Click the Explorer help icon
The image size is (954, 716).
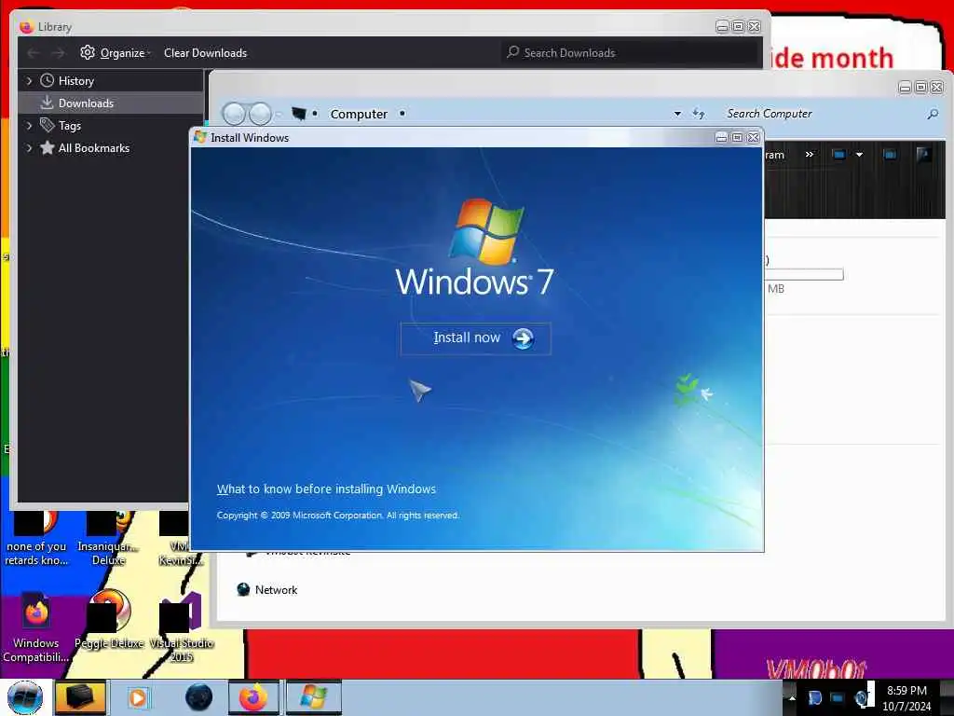click(x=923, y=155)
